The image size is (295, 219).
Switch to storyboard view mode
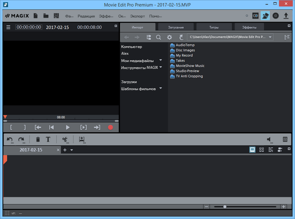coord(253,150)
